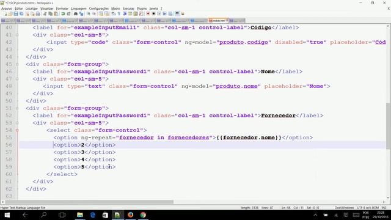The width and height of the screenshot is (391, 220).
Task: Open the Formatar menu
Action: pyautogui.click(x=62, y=9)
